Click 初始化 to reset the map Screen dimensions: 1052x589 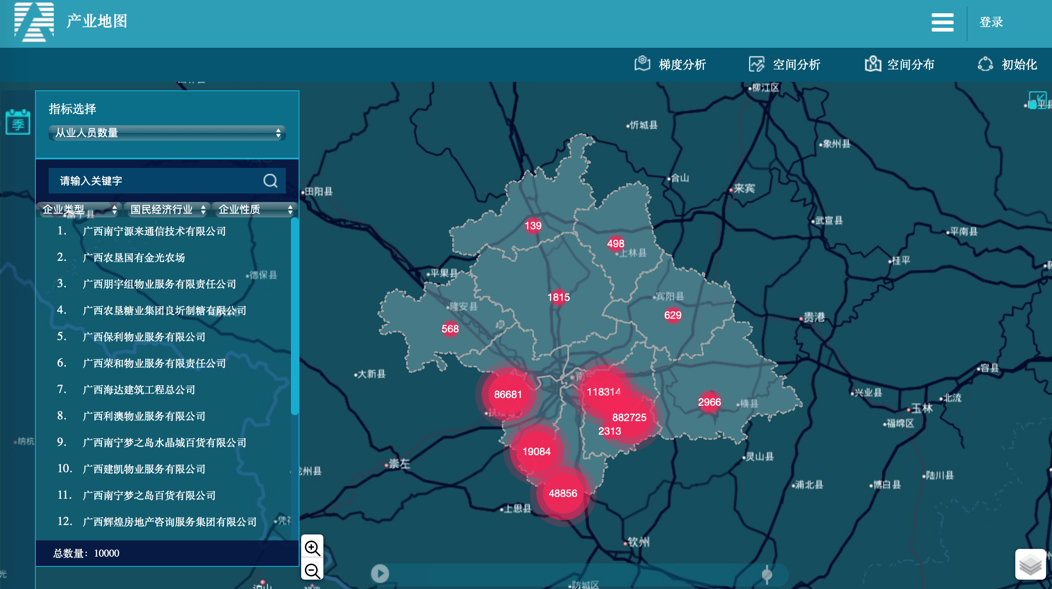1007,64
